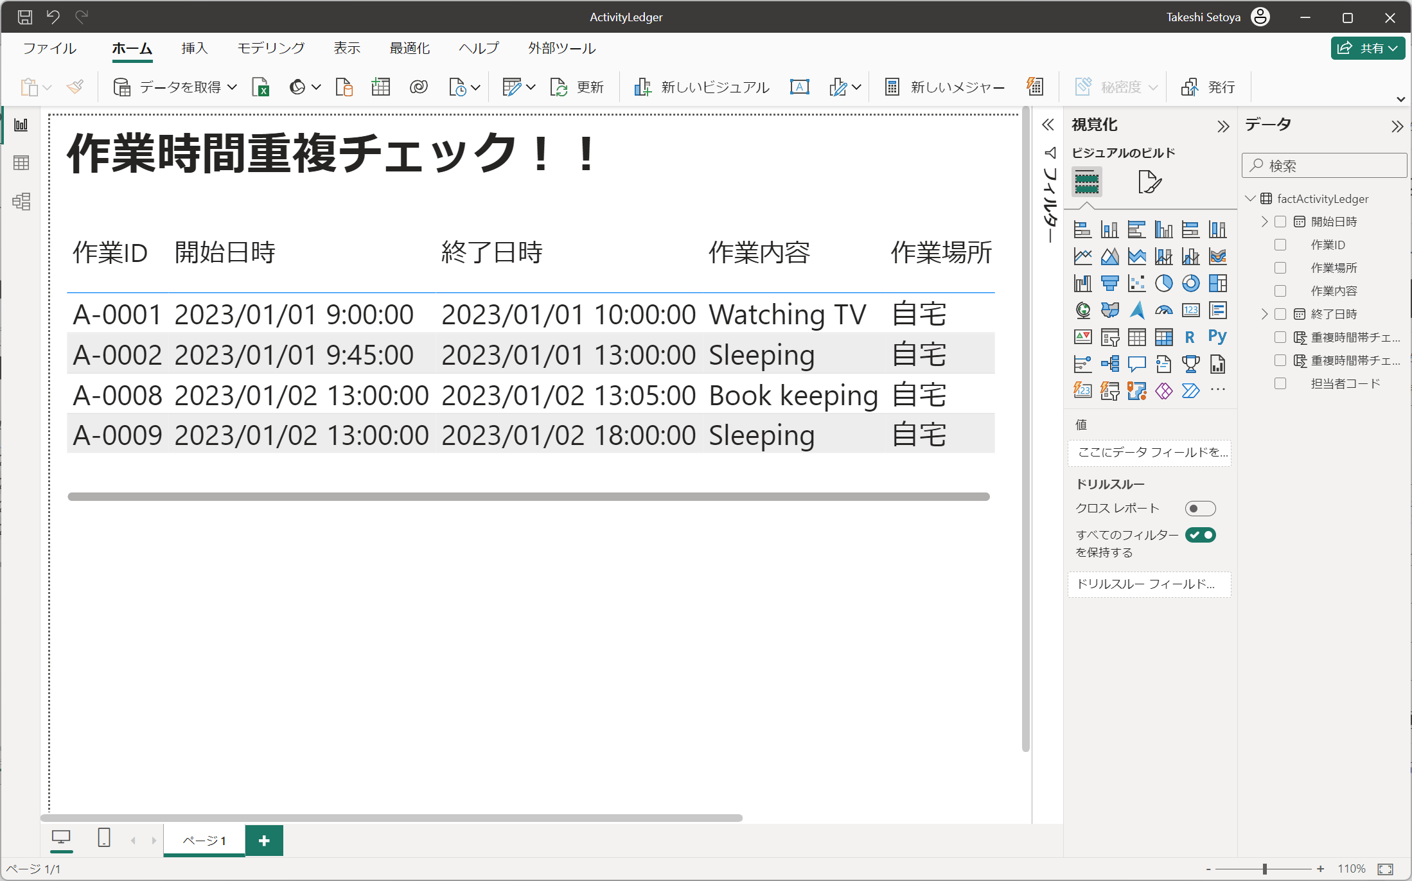
Task: Open the 最適化 ribbon tab
Action: (409, 48)
